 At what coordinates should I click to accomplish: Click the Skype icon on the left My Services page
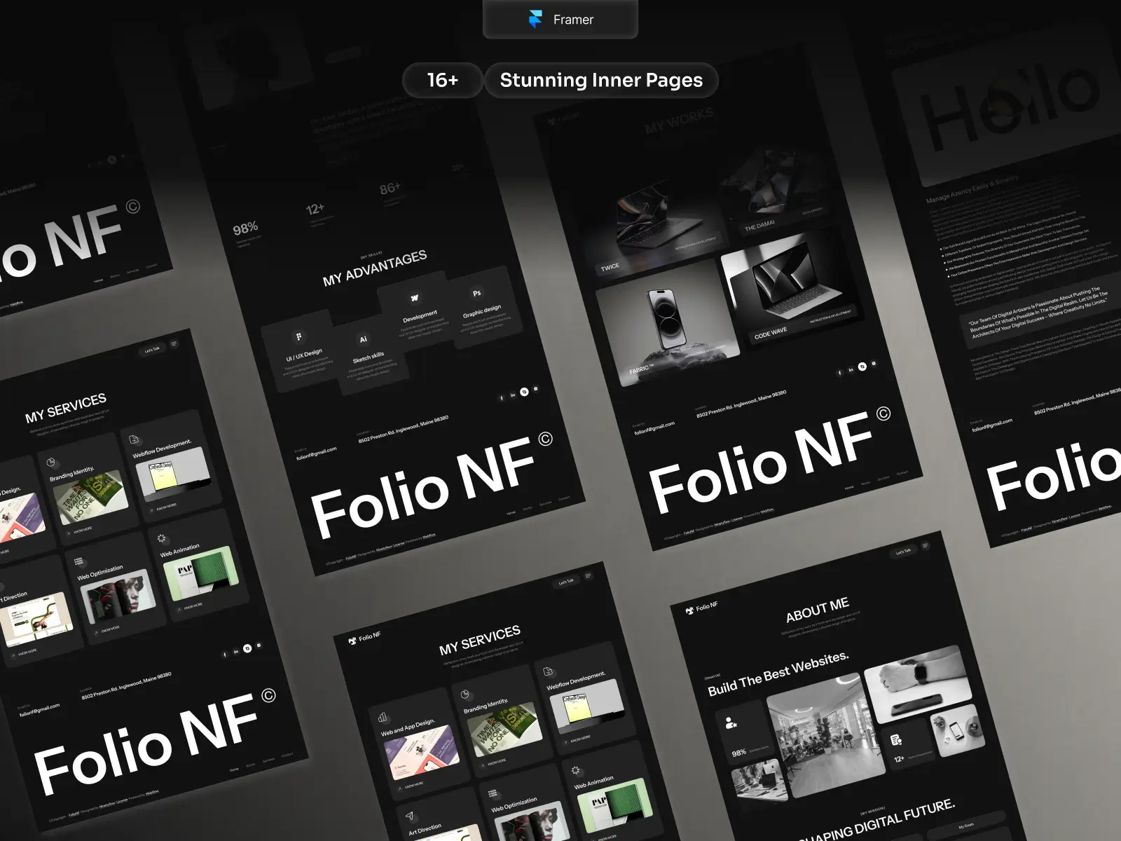coord(247,649)
